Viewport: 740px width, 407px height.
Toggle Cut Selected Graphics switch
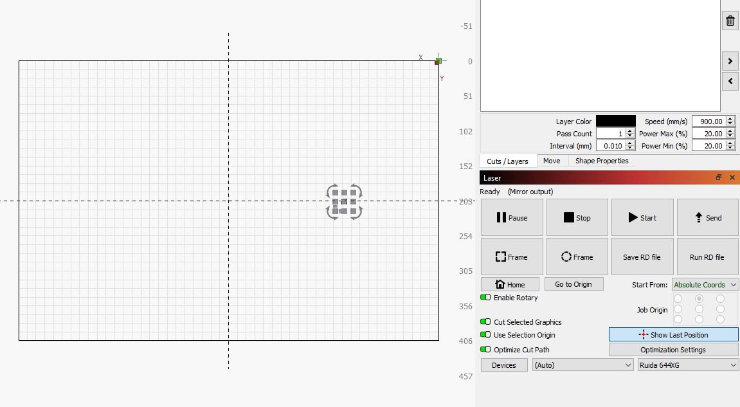point(485,321)
